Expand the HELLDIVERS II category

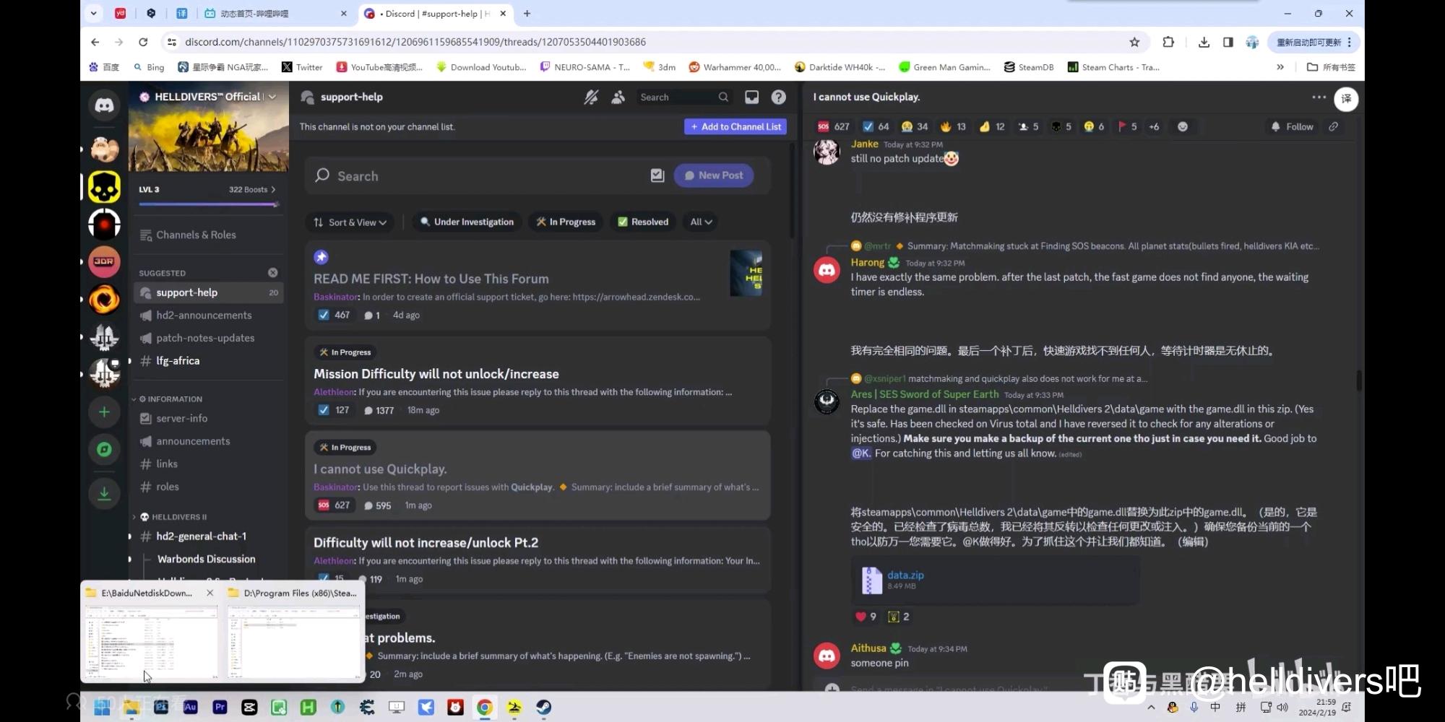tap(173, 517)
